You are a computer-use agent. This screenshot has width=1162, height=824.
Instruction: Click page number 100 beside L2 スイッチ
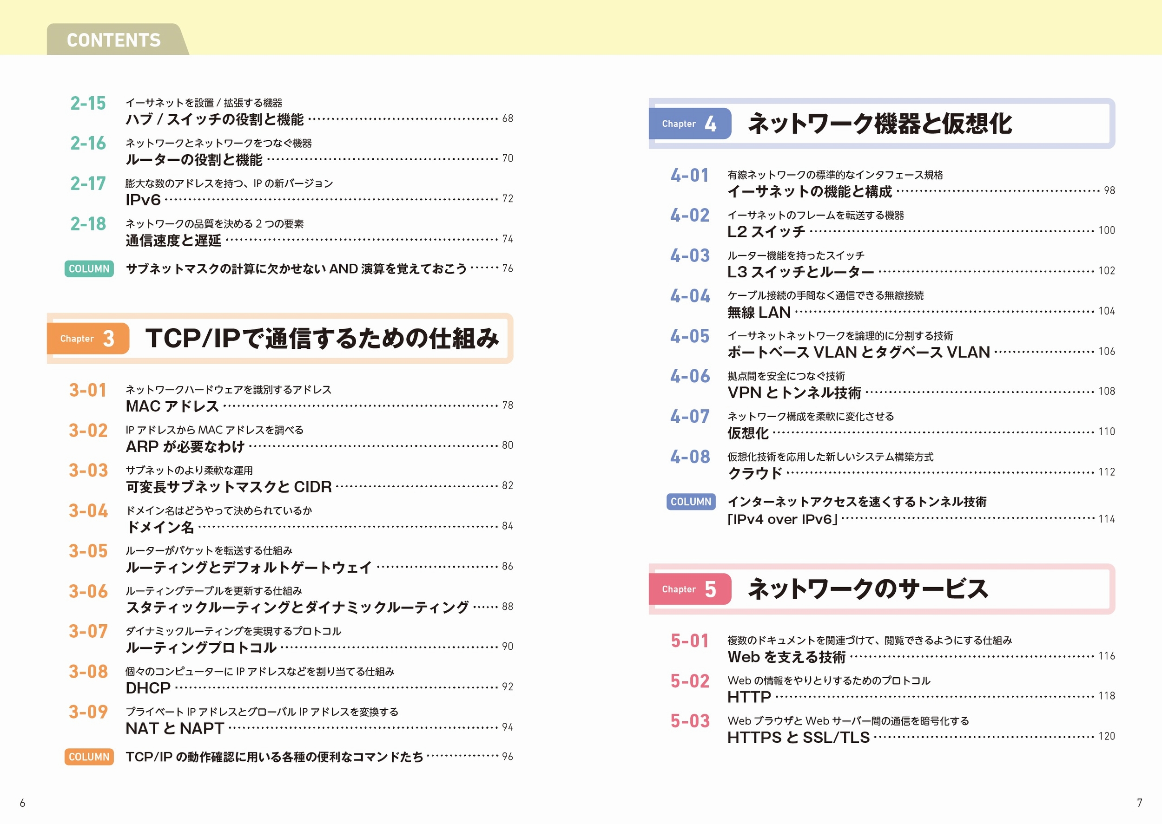[1107, 230]
